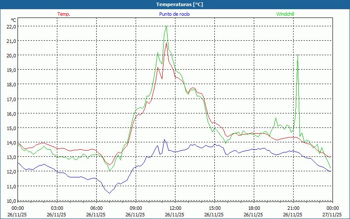This screenshot has height=219, width=350.
Task: Pick the 15:00 time label on the x-axis
Action: pyautogui.click(x=214, y=208)
